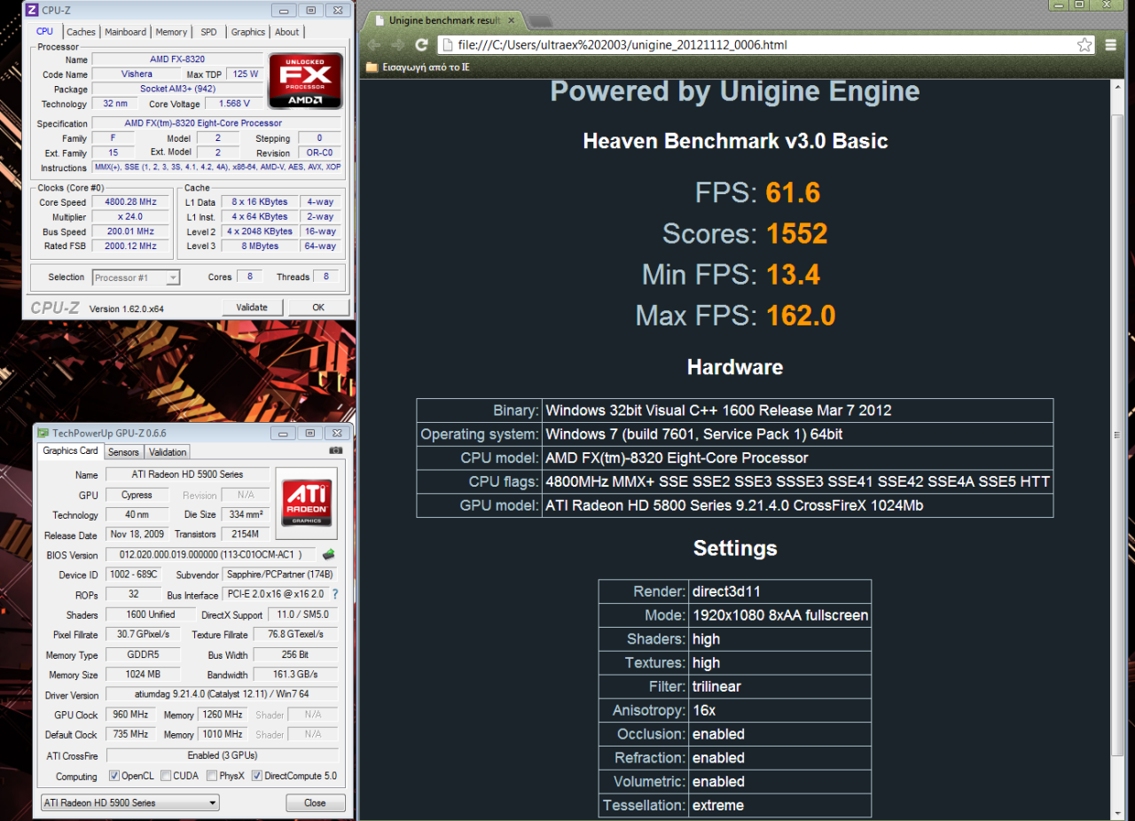
Task: Switch to the Memory tab in CPU-Z
Action: pos(171,32)
